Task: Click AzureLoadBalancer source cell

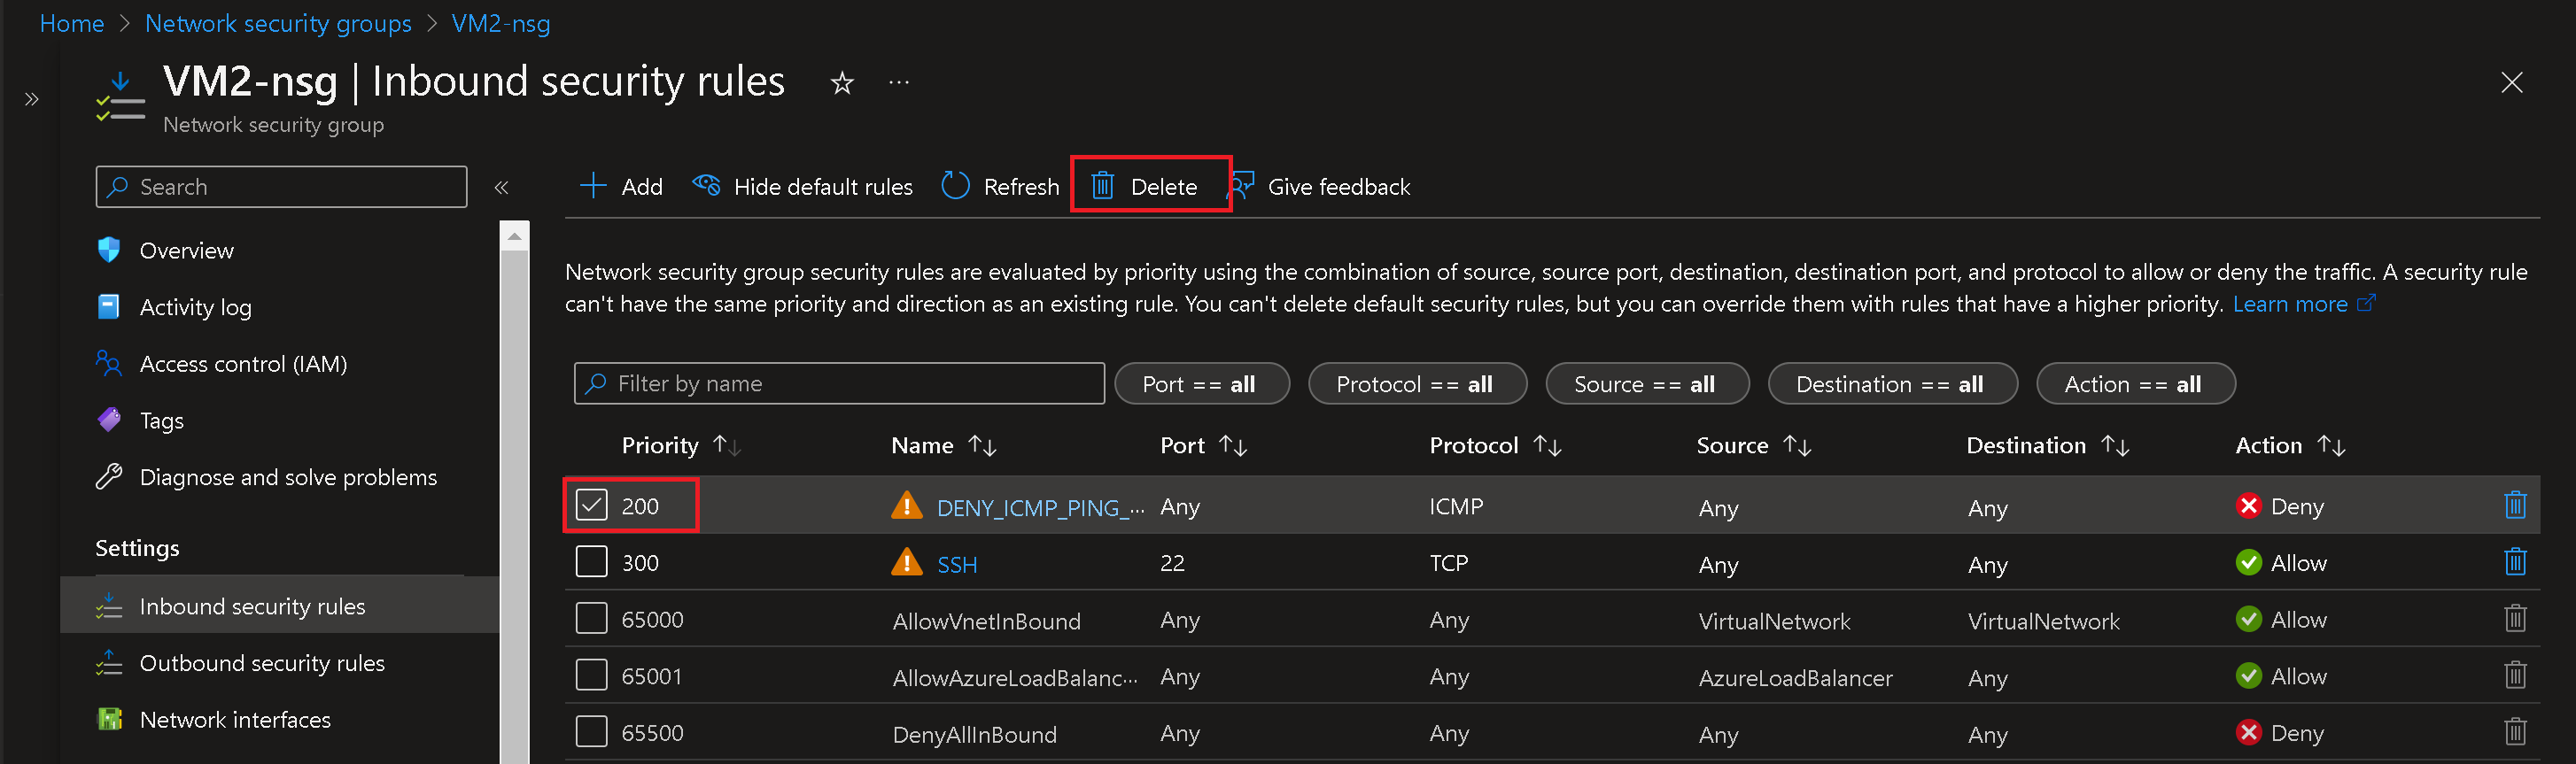Action: pos(1795,678)
